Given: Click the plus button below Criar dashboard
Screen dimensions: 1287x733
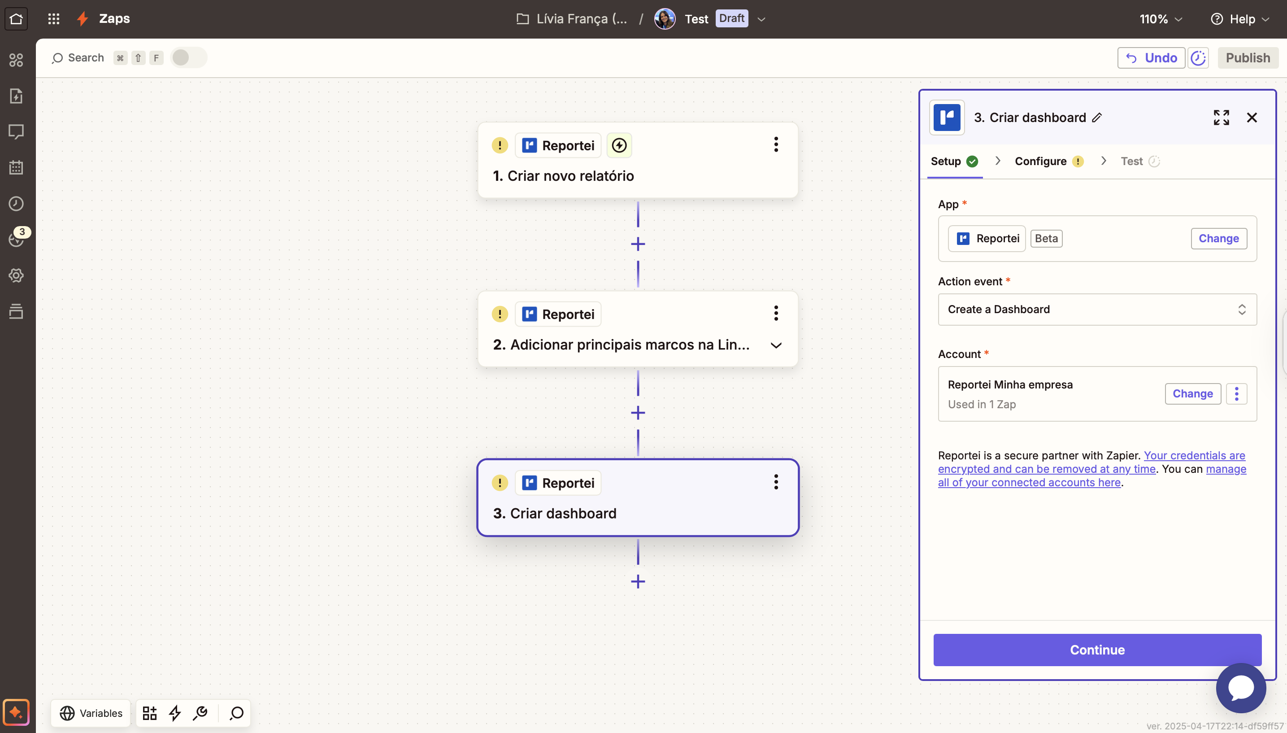Looking at the screenshot, I should 638,581.
